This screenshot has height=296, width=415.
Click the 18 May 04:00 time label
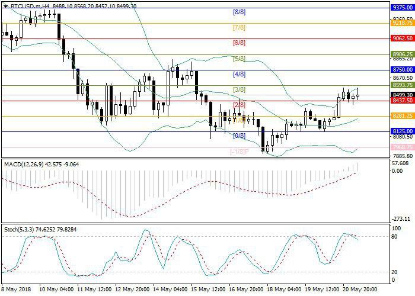[x=285, y=289]
